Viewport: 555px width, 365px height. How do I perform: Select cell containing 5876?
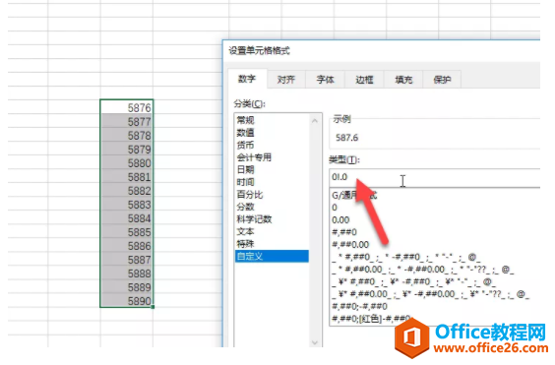coord(127,107)
